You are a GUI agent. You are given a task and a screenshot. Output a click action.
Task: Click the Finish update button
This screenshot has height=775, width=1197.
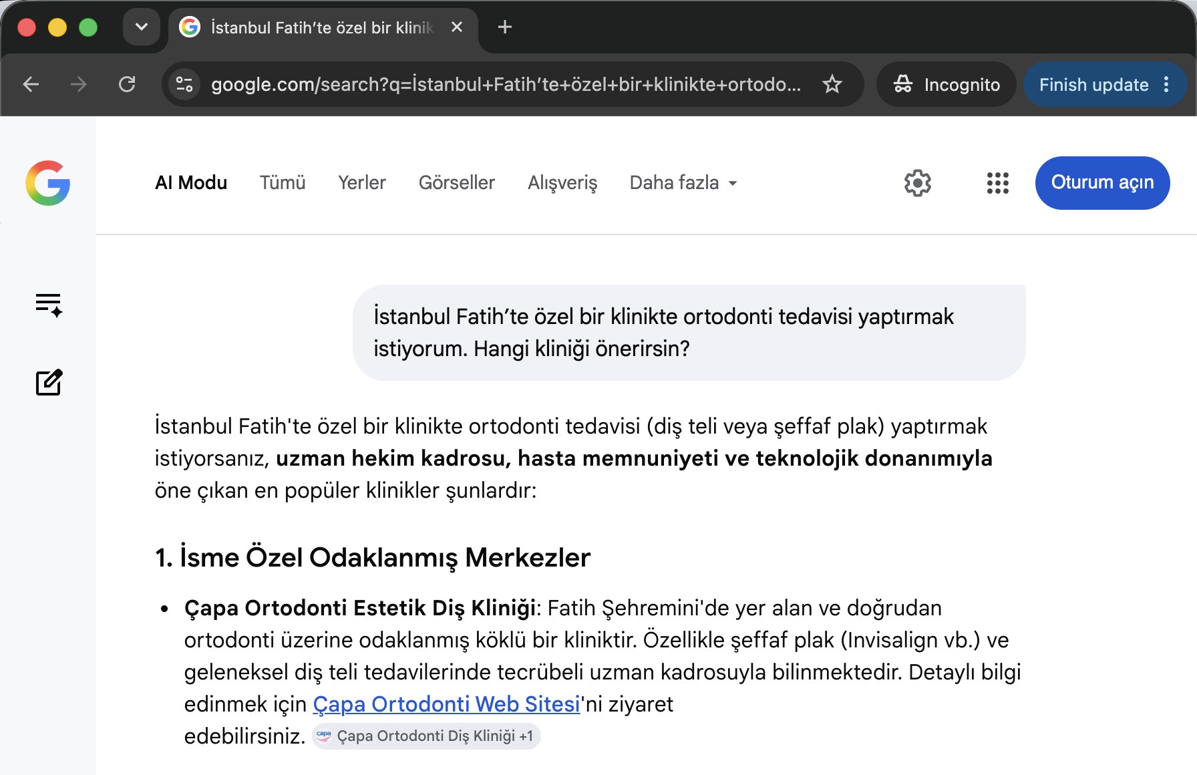pos(1093,85)
